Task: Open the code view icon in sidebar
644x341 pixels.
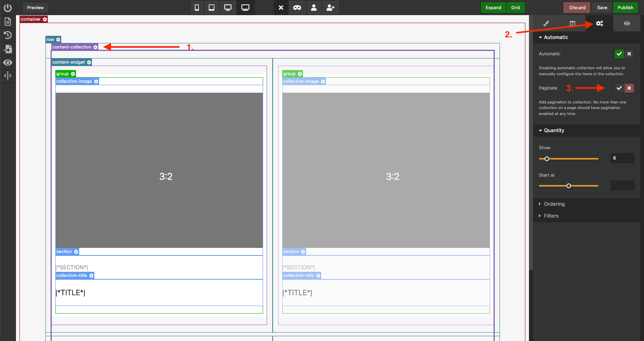Action: tap(8, 76)
